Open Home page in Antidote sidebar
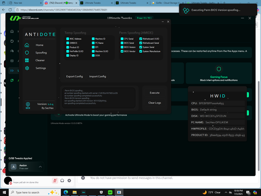The height and width of the screenshot is (196, 261). (x=40, y=45)
